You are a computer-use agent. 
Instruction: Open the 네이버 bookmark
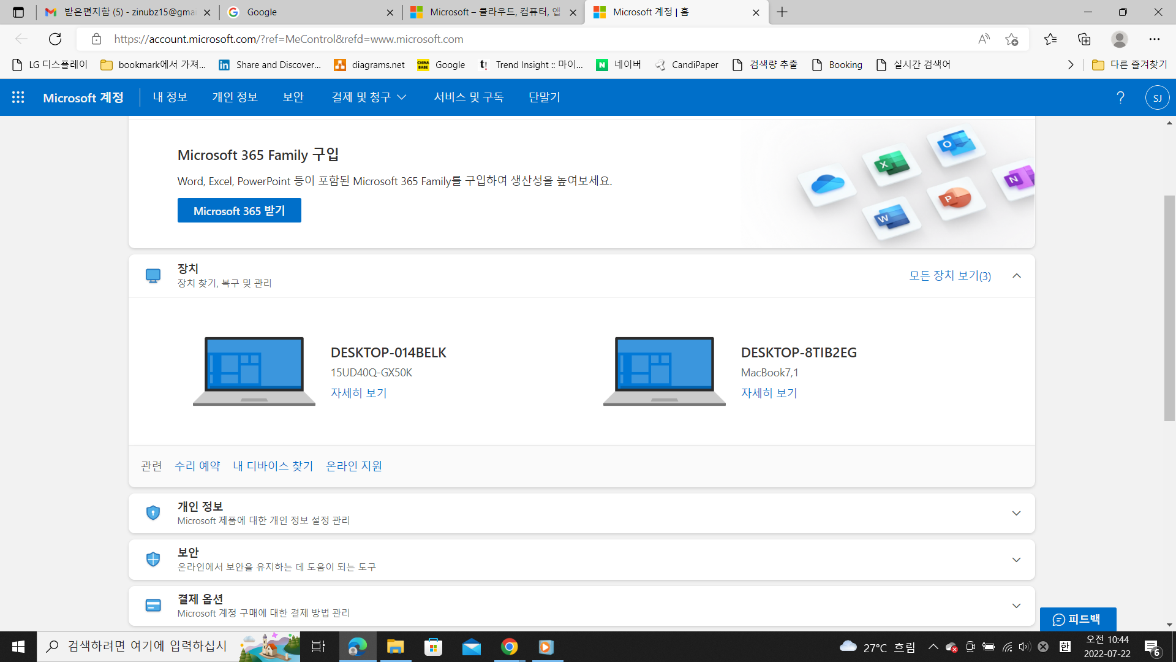(619, 65)
